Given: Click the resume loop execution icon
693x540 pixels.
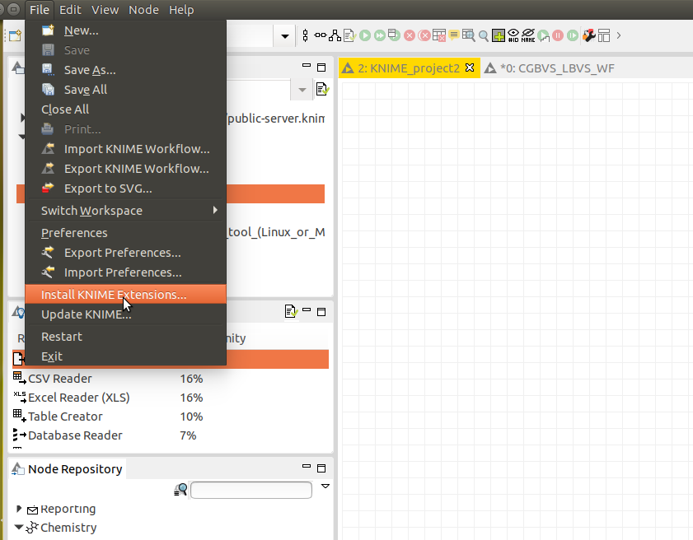Looking at the screenshot, I should 573,35.
